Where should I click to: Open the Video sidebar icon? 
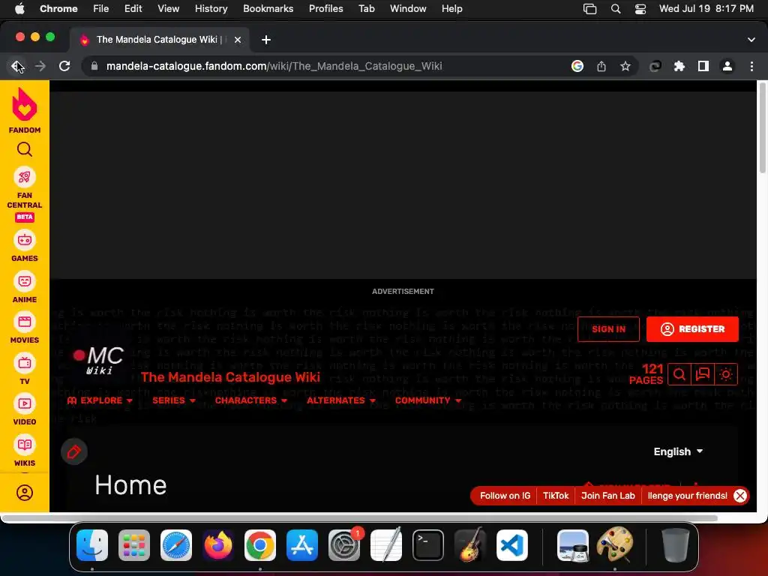coord(25,403)
